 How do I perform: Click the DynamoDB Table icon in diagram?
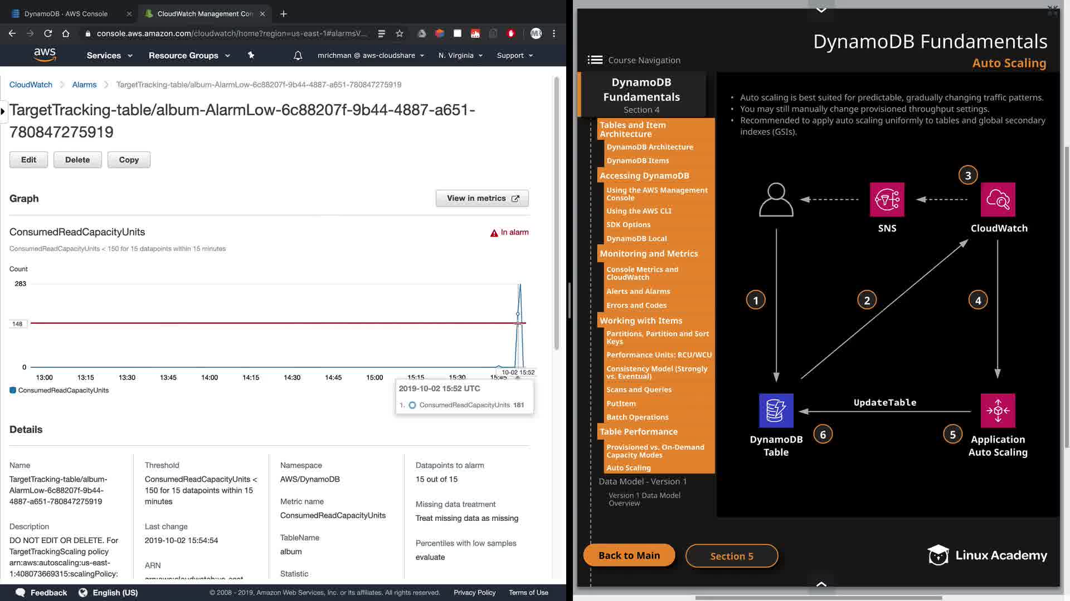776,411
